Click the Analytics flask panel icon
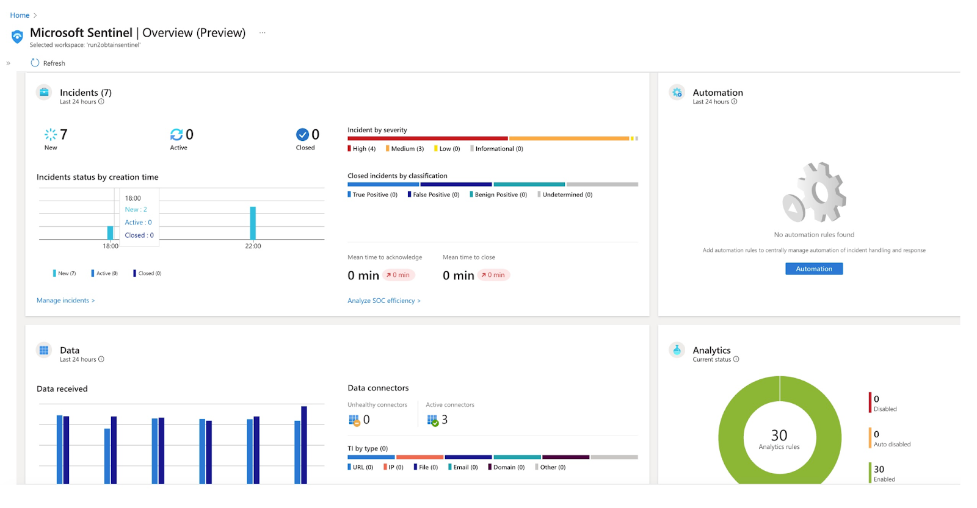977x508 pixels. (x=677, y=351)
